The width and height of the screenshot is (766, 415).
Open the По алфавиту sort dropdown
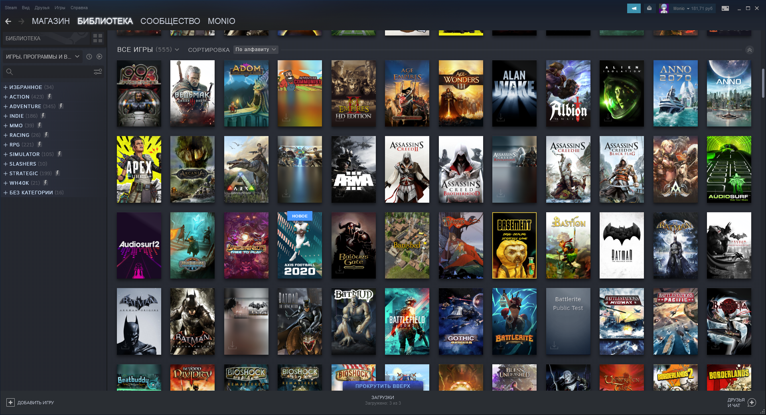pyautogui.click(x=256, y=49)
